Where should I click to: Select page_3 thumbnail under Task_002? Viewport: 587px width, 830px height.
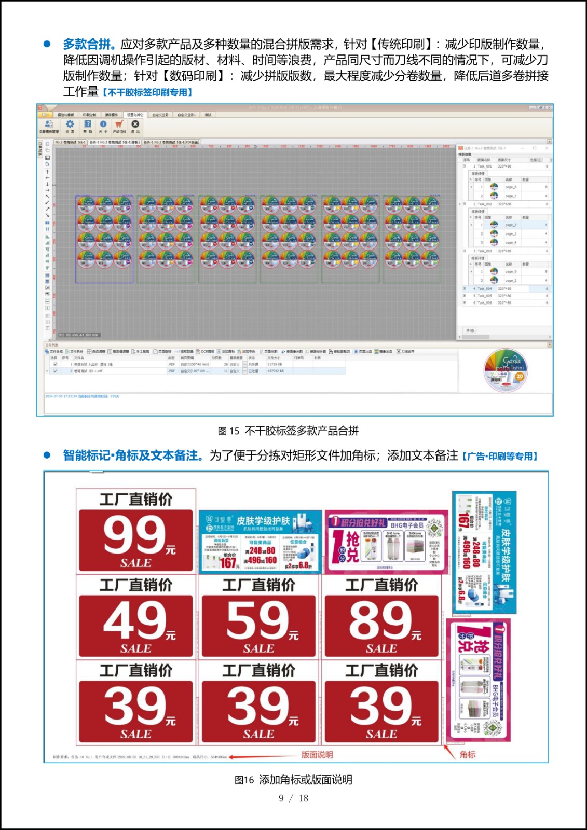point(494,225)
